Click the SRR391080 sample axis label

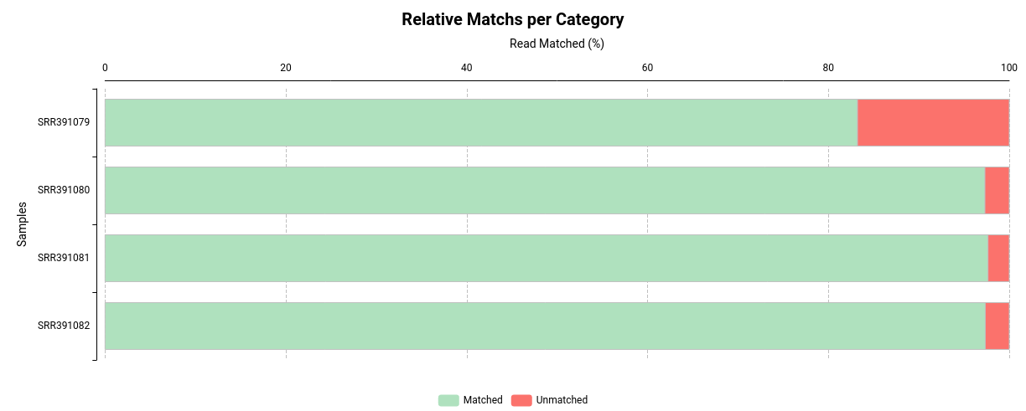(64, 190)
